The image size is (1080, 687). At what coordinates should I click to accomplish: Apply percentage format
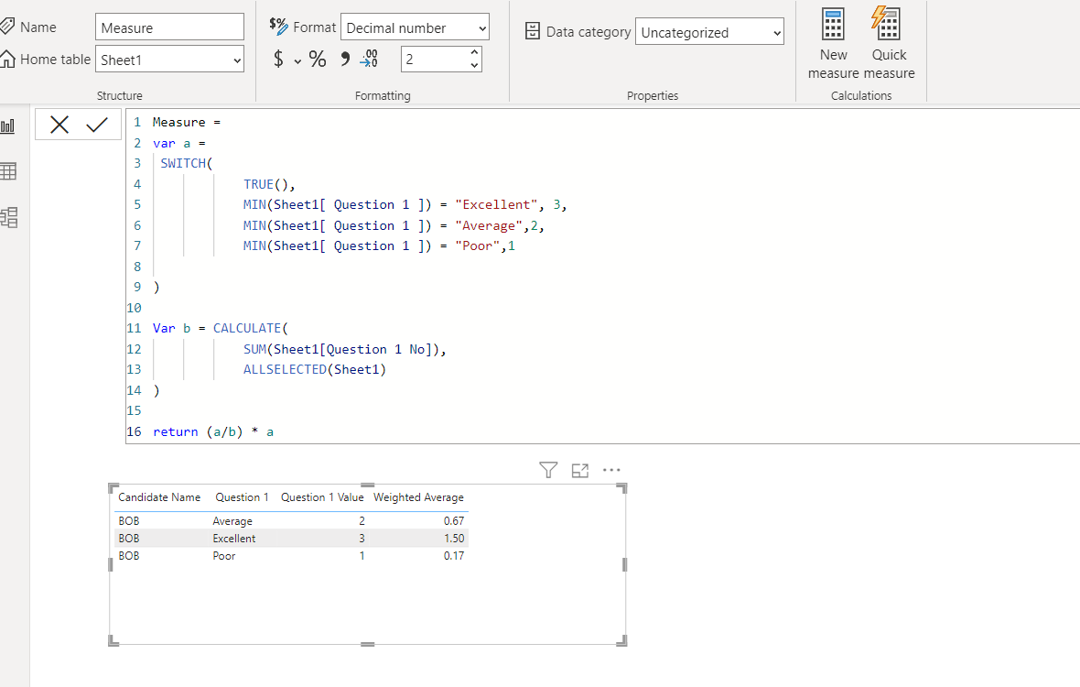click(x=318, y=60)
